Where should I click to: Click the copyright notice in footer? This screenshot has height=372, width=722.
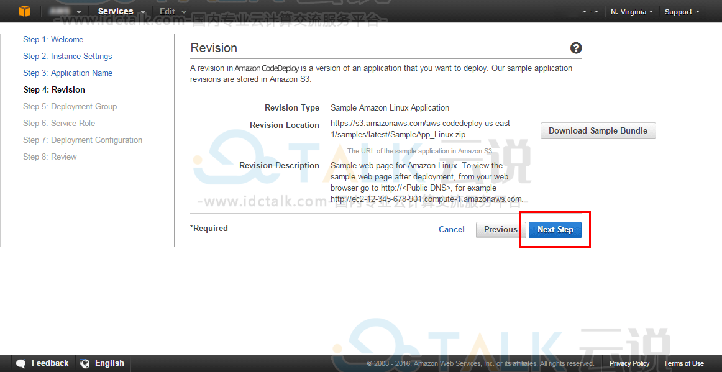pos(480,363)
